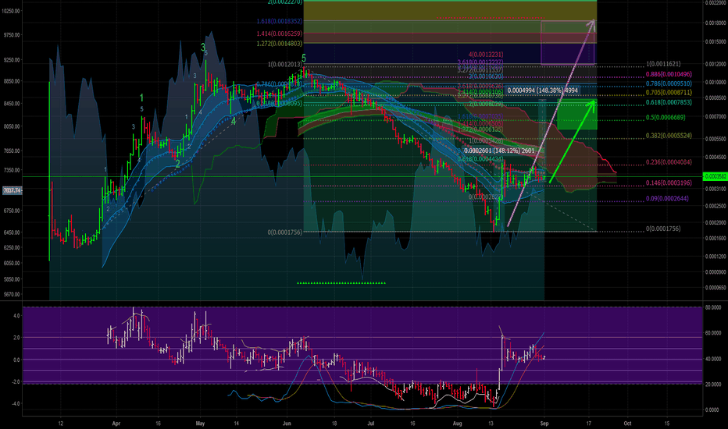The width and height of the screenshot is (728, 429).
Task: Click the 0.0008500 value on right price axis
Action: 716,98
